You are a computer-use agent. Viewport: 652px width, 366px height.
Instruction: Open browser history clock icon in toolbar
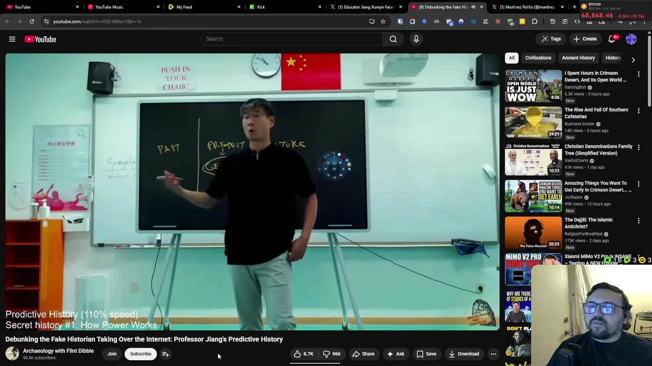tap(553, 21)
